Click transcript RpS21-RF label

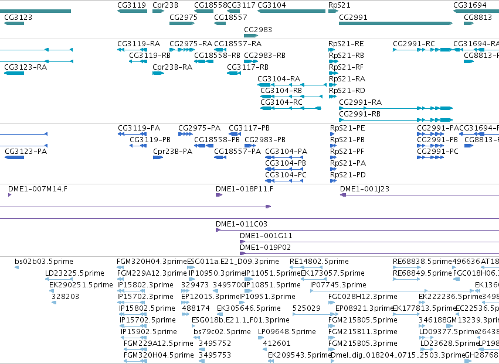point(346,67)
